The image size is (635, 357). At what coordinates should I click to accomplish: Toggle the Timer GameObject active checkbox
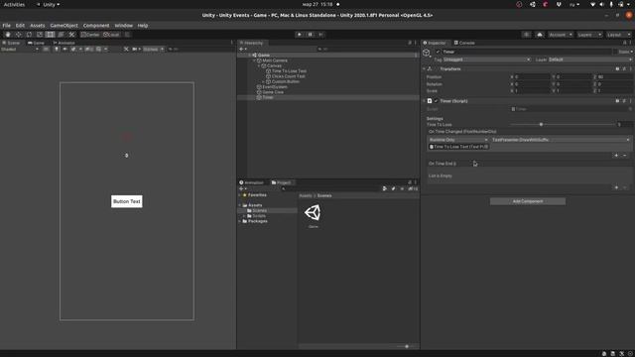point(438,52)
